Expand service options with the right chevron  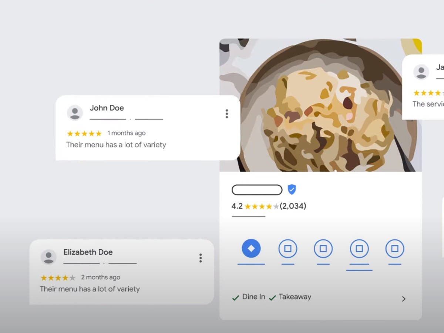(404, 299)
